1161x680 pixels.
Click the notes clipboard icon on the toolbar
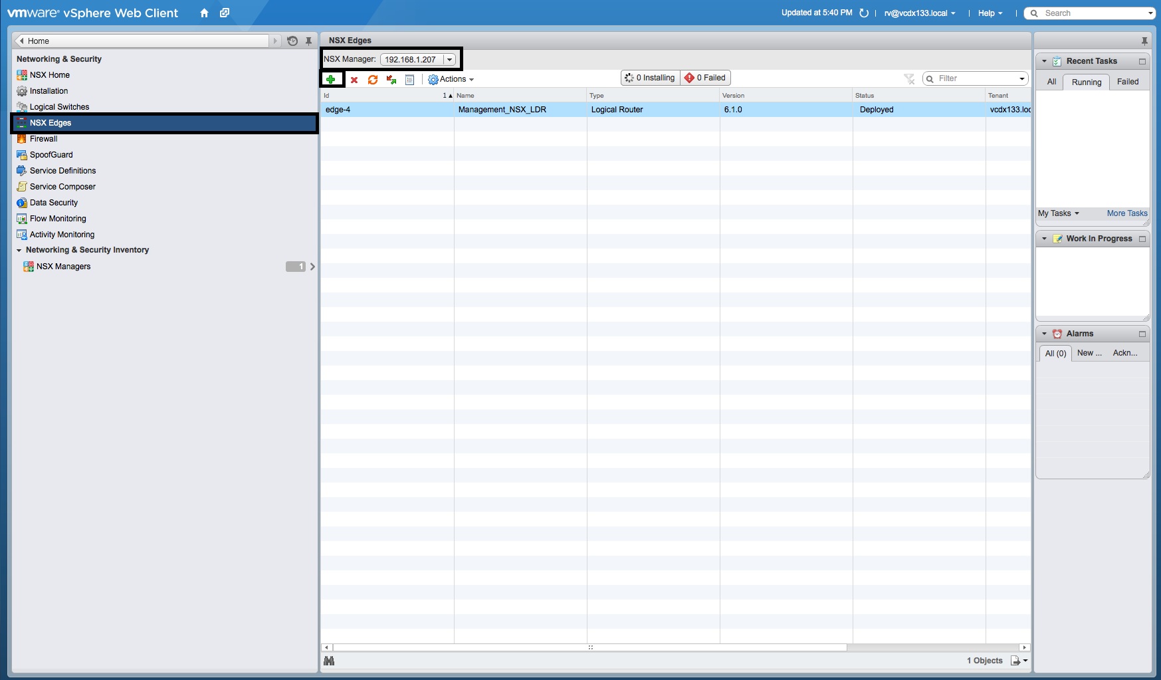(x=409, y=80)
